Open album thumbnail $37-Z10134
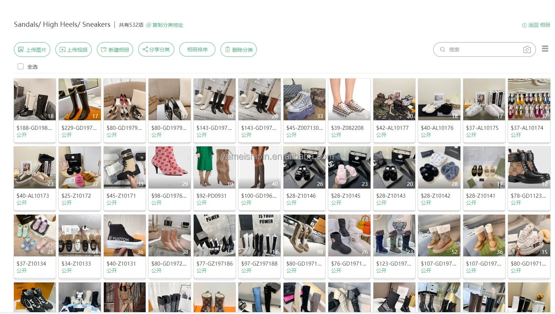The width and height of the screenshot is (555, 314). coord(35,235)
